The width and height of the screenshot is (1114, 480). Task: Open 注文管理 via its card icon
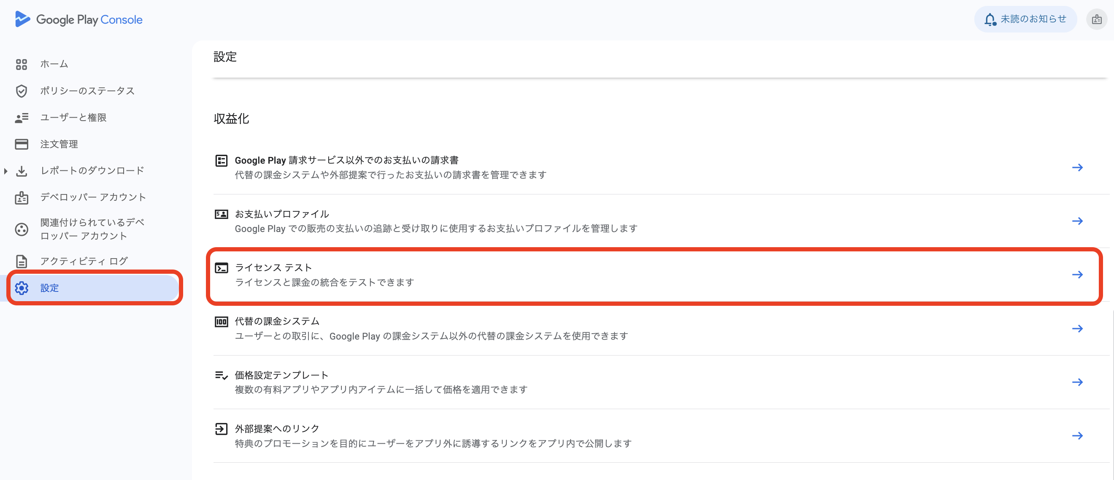pyautogui.click(x=22, y=144)
